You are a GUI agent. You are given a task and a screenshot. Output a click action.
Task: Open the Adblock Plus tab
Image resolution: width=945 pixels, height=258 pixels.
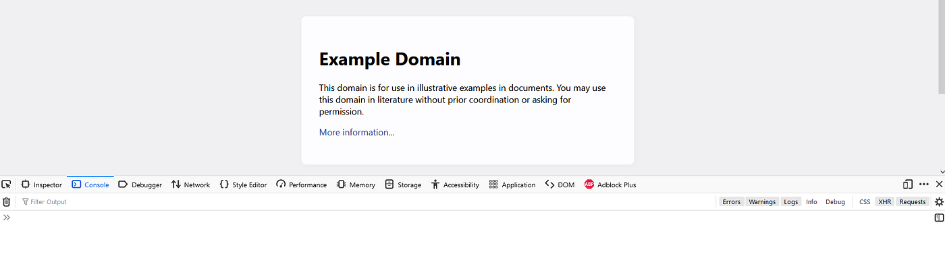coord(610,185)
